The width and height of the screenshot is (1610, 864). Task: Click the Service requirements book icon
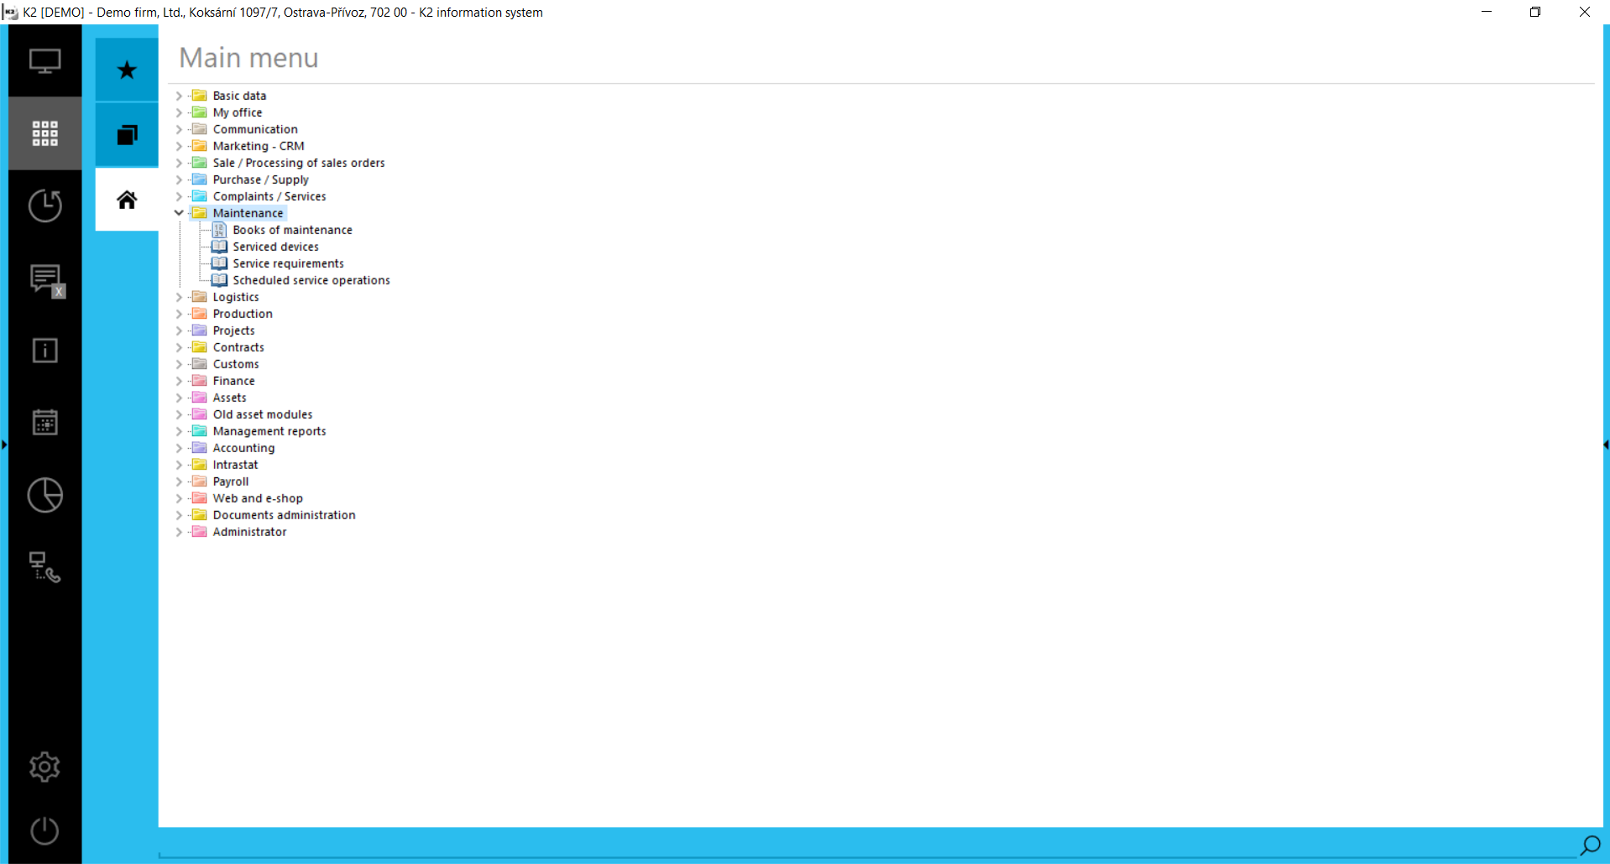[219, 263]
